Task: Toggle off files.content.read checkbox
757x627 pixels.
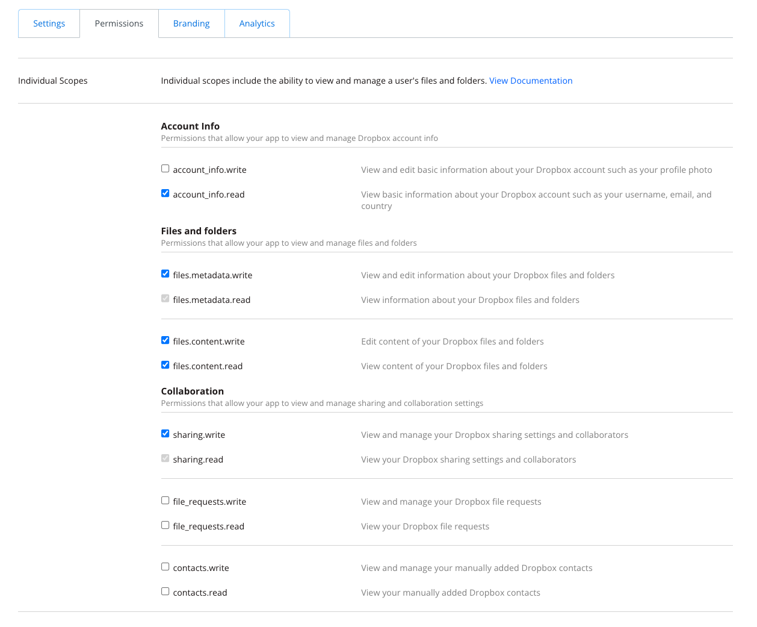Action: coord(165,365)
